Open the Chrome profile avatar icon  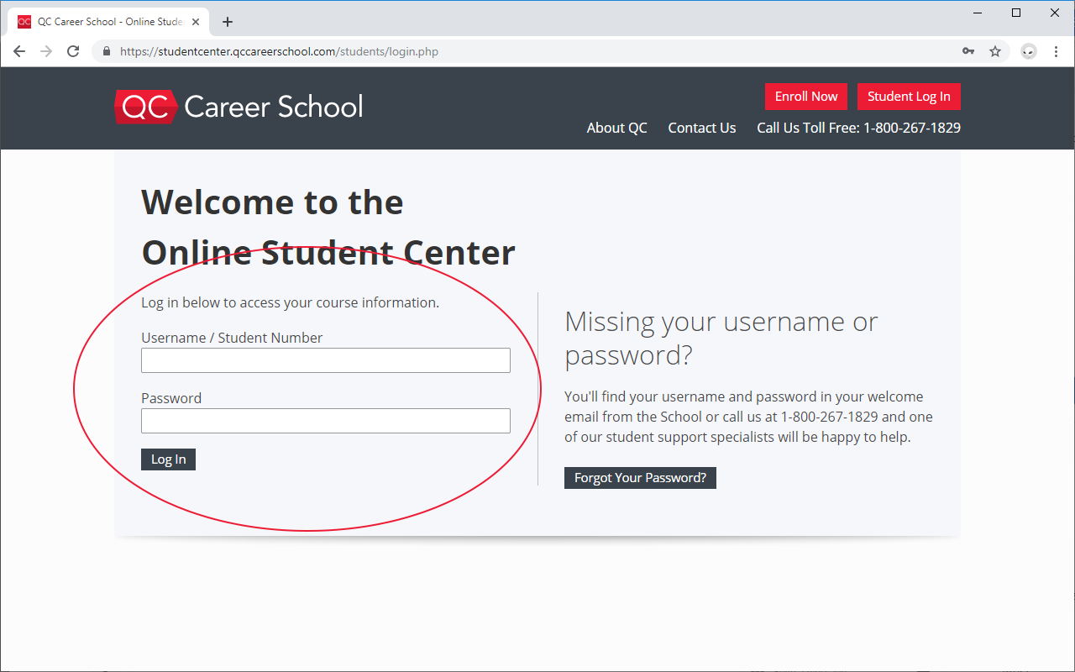click(x=1029, y=51)
